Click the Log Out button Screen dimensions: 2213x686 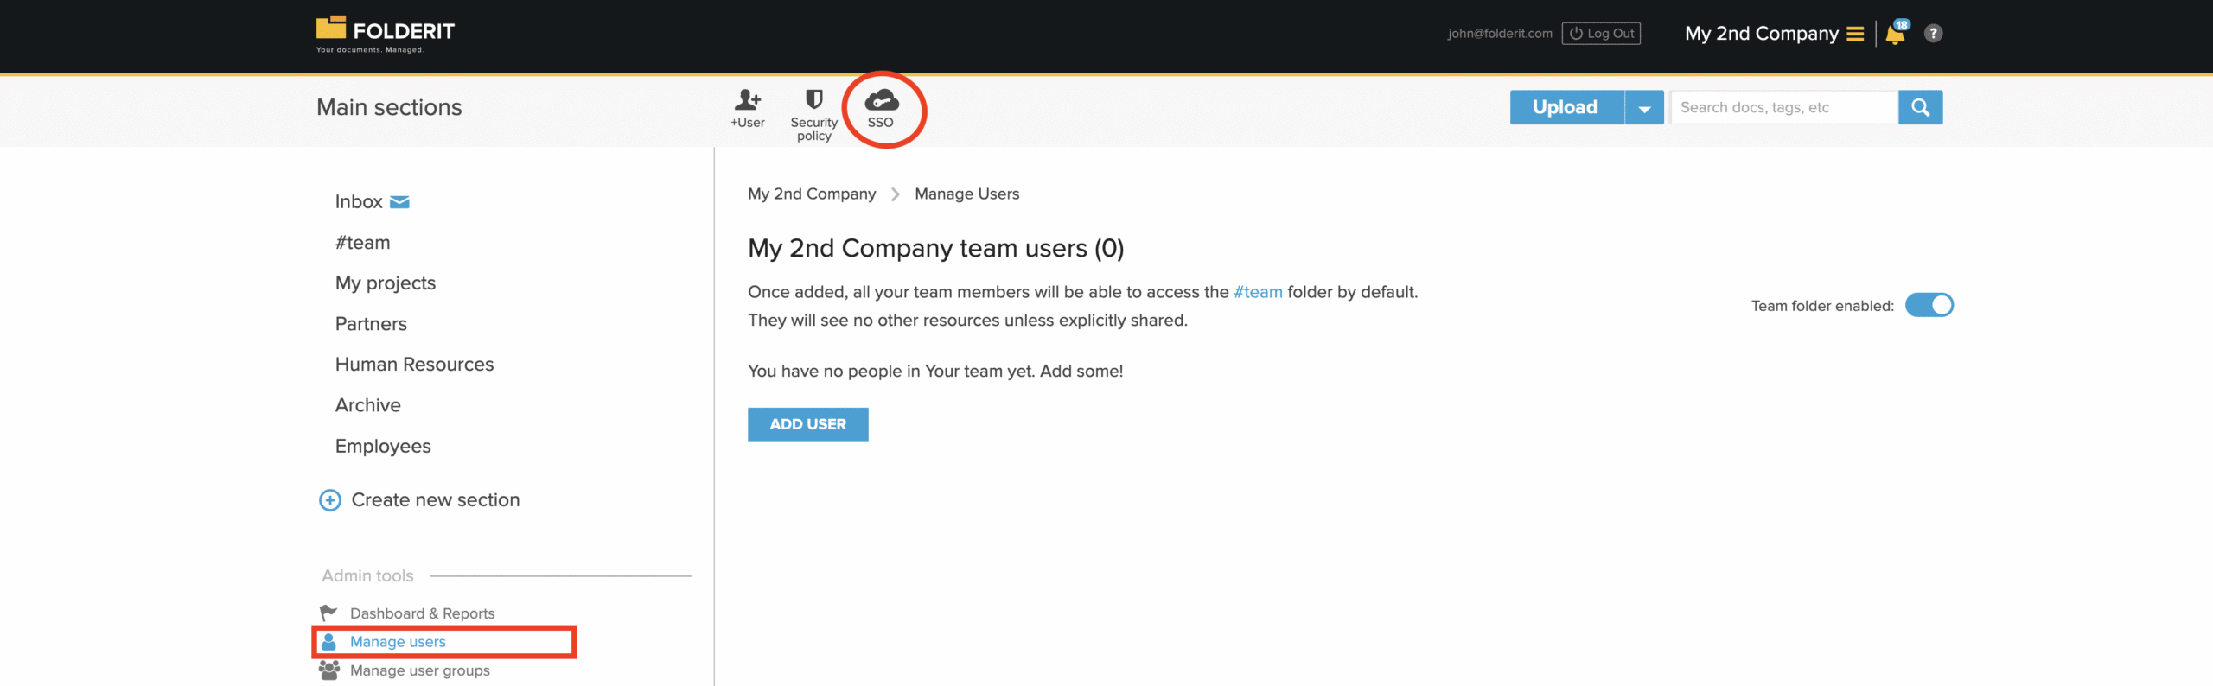(x=1601, y=34)
